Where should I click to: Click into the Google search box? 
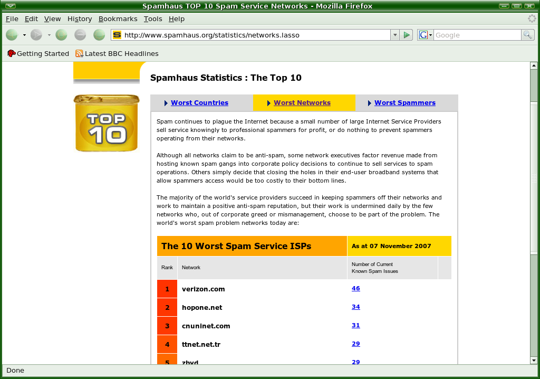coord(477,35)
